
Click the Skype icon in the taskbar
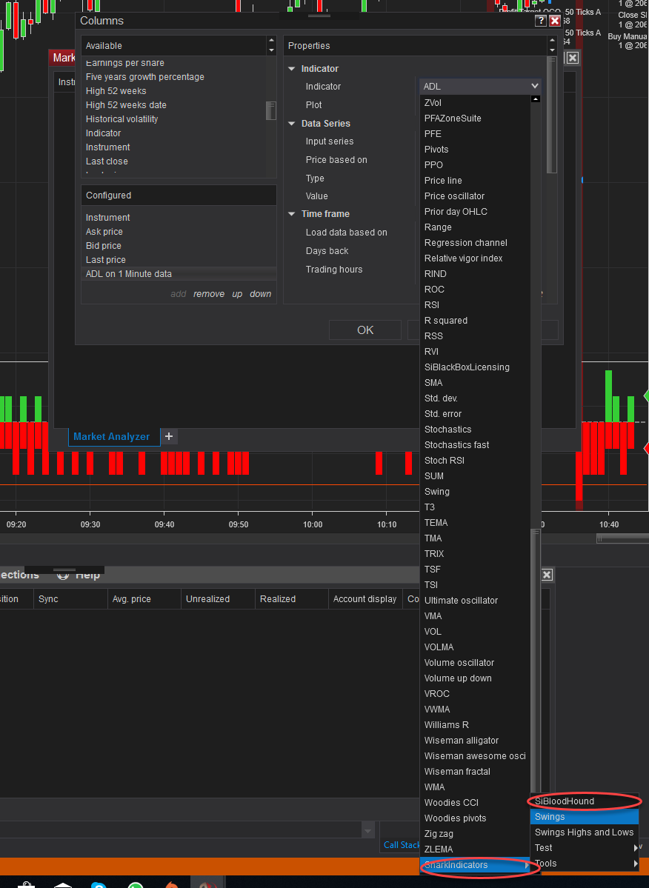99,884
